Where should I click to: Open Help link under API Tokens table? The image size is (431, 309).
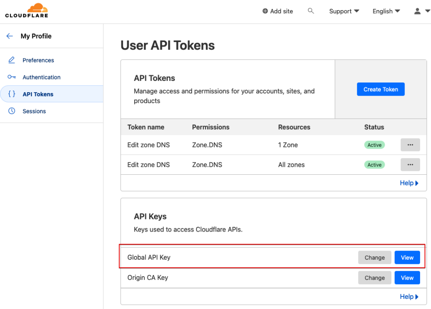409,183
